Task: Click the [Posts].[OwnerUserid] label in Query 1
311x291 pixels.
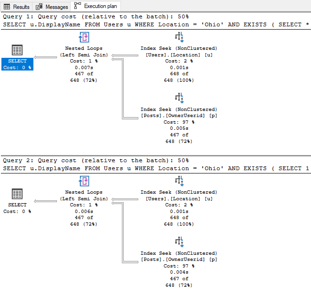Action: tap(179, 116)
